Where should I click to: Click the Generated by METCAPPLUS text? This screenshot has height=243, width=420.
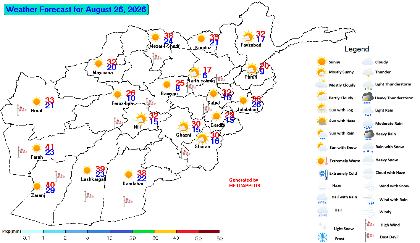[244, 183]
